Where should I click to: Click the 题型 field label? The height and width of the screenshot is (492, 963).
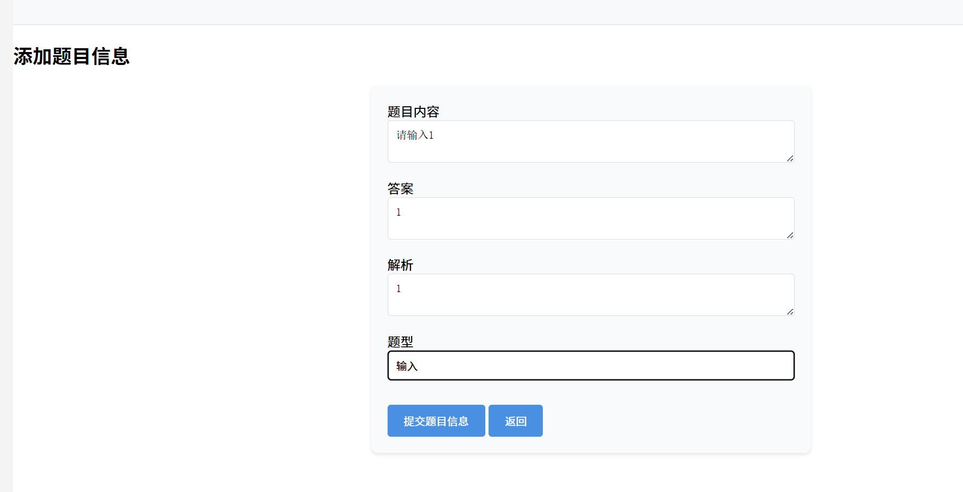click(x=400, y=342)
